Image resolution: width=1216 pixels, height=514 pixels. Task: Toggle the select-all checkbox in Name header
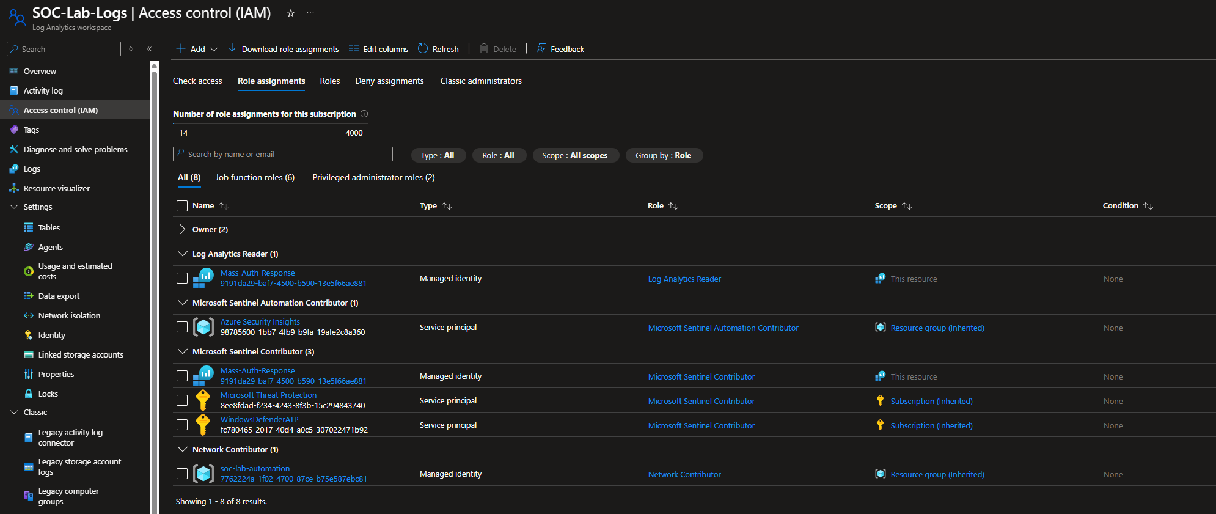point(182,206)
